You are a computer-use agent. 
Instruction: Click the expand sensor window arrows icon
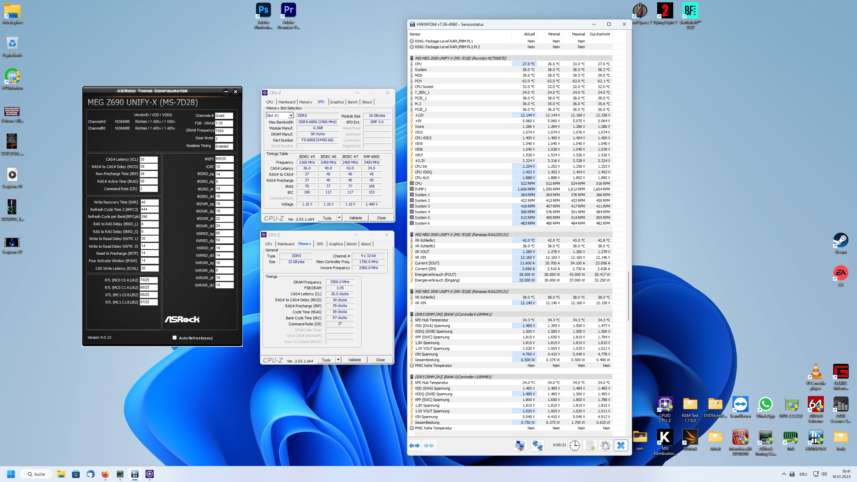[x=415, y=446]
